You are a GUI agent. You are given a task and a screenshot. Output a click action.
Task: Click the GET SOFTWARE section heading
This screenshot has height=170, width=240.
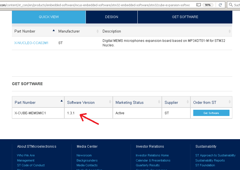pyautogui.click(x=27, y=84)
